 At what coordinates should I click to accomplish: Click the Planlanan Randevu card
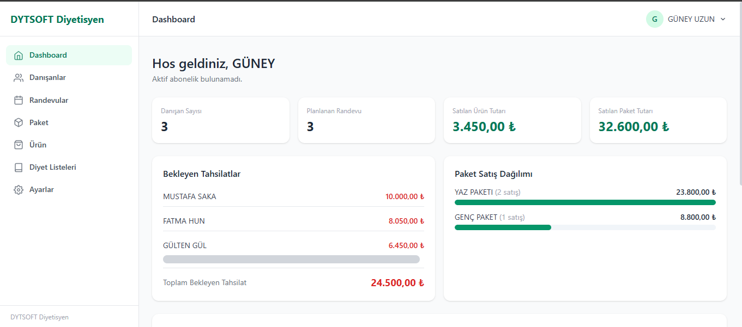(366, 120)
